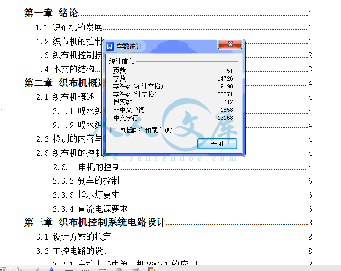Open TOC entry 2.3.3 指示灯要求
The width and height of the screenshot is (341, 271).
[x=86, y=195]
